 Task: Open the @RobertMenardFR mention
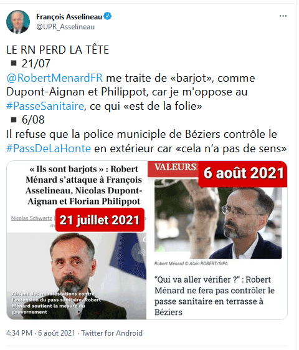click(x=55, y=78)
